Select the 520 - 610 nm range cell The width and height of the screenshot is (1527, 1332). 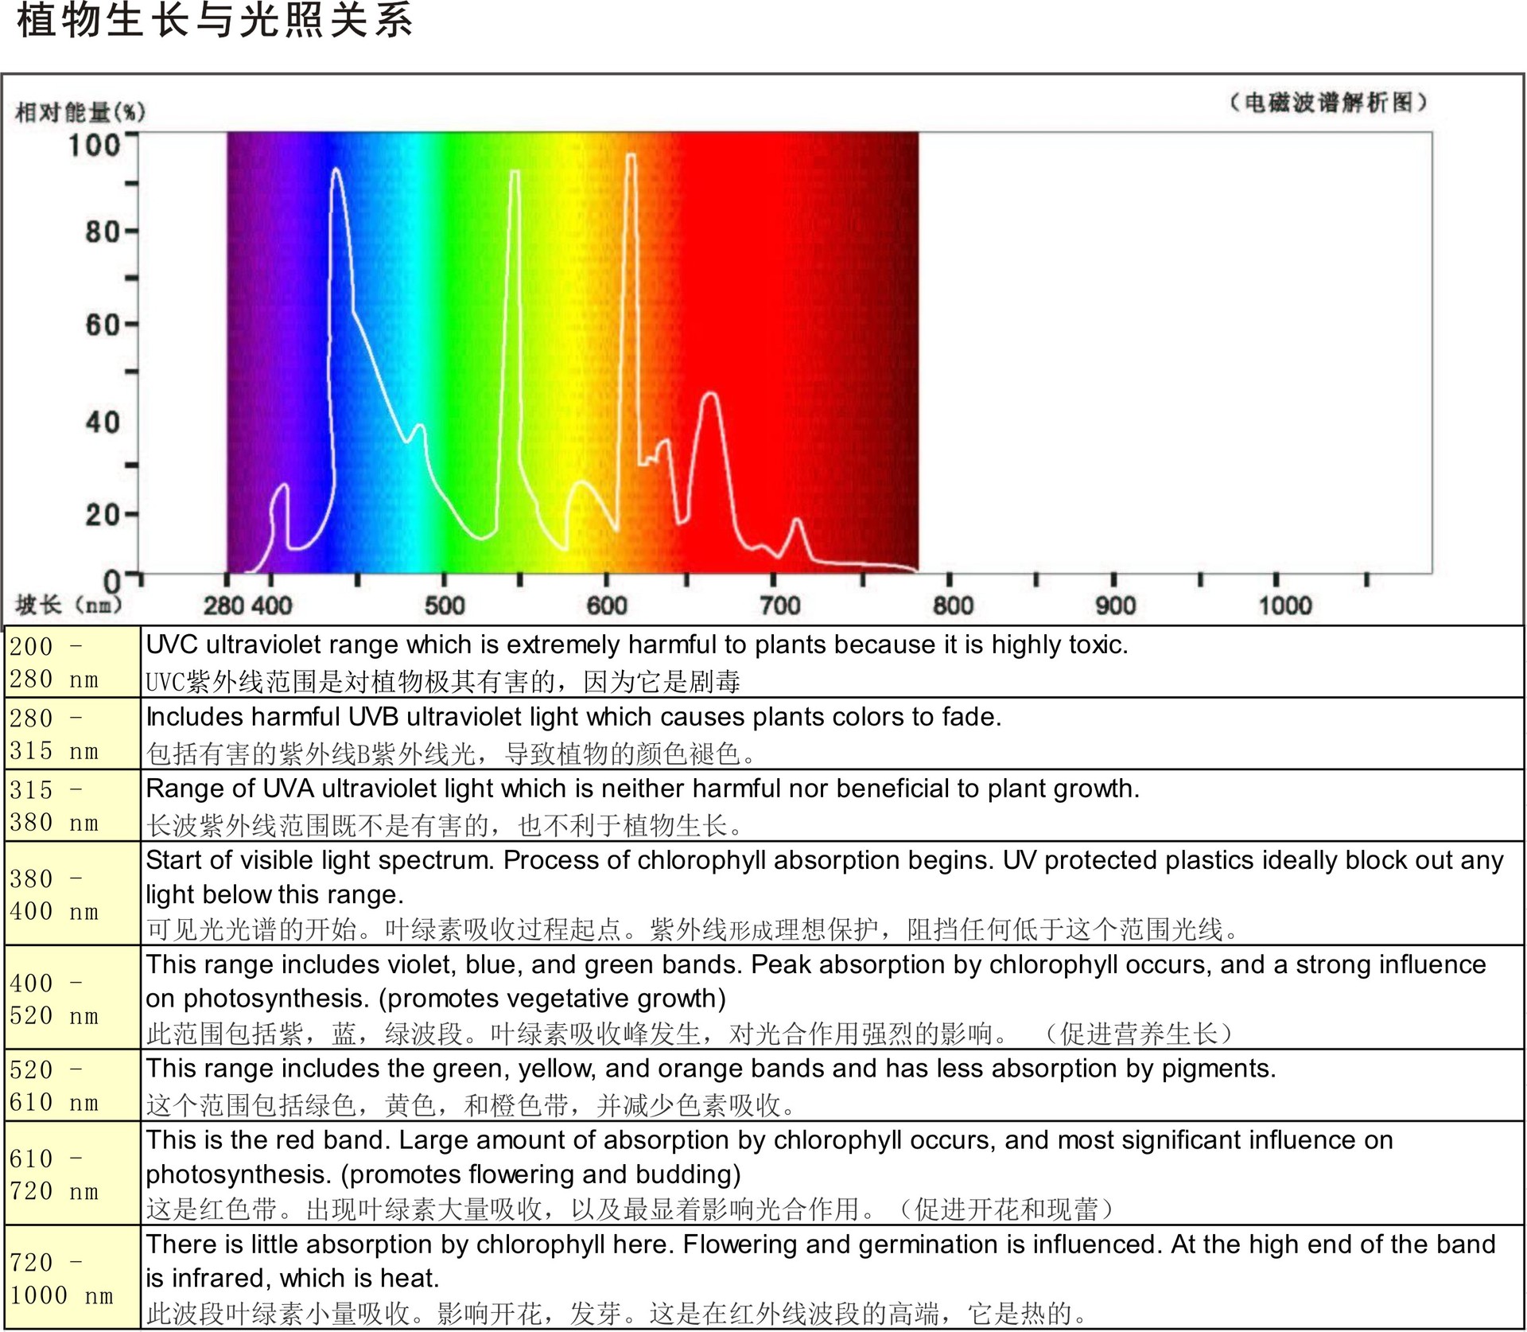point(72,1085)
